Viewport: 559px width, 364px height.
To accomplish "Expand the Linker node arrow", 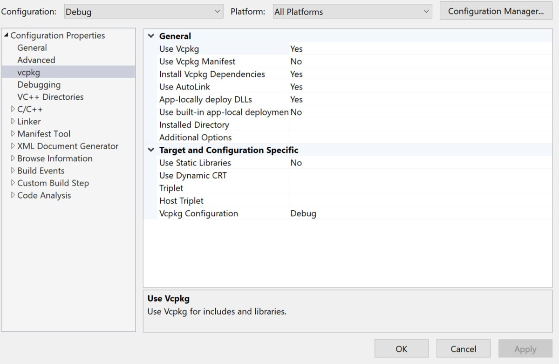I will pyautogui.click(x=13, y=121).
